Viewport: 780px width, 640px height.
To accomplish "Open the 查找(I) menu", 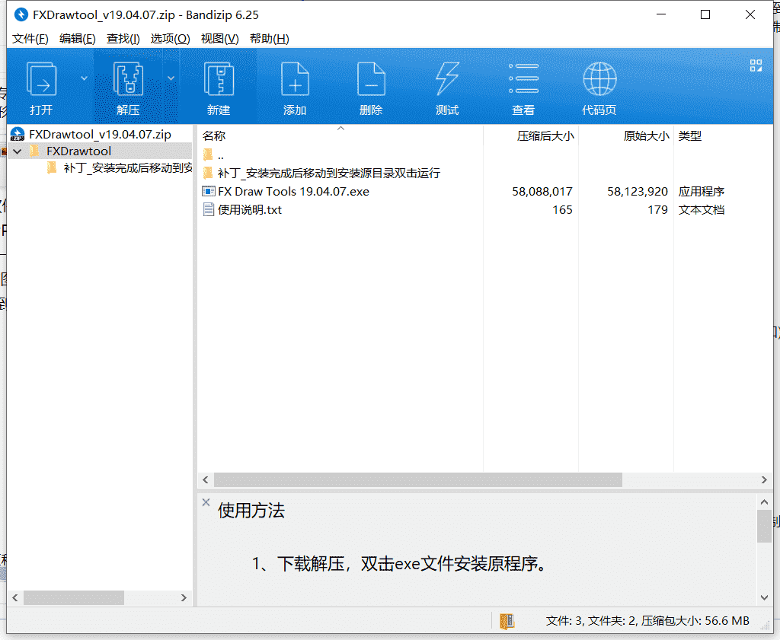I will coord(123,39).
